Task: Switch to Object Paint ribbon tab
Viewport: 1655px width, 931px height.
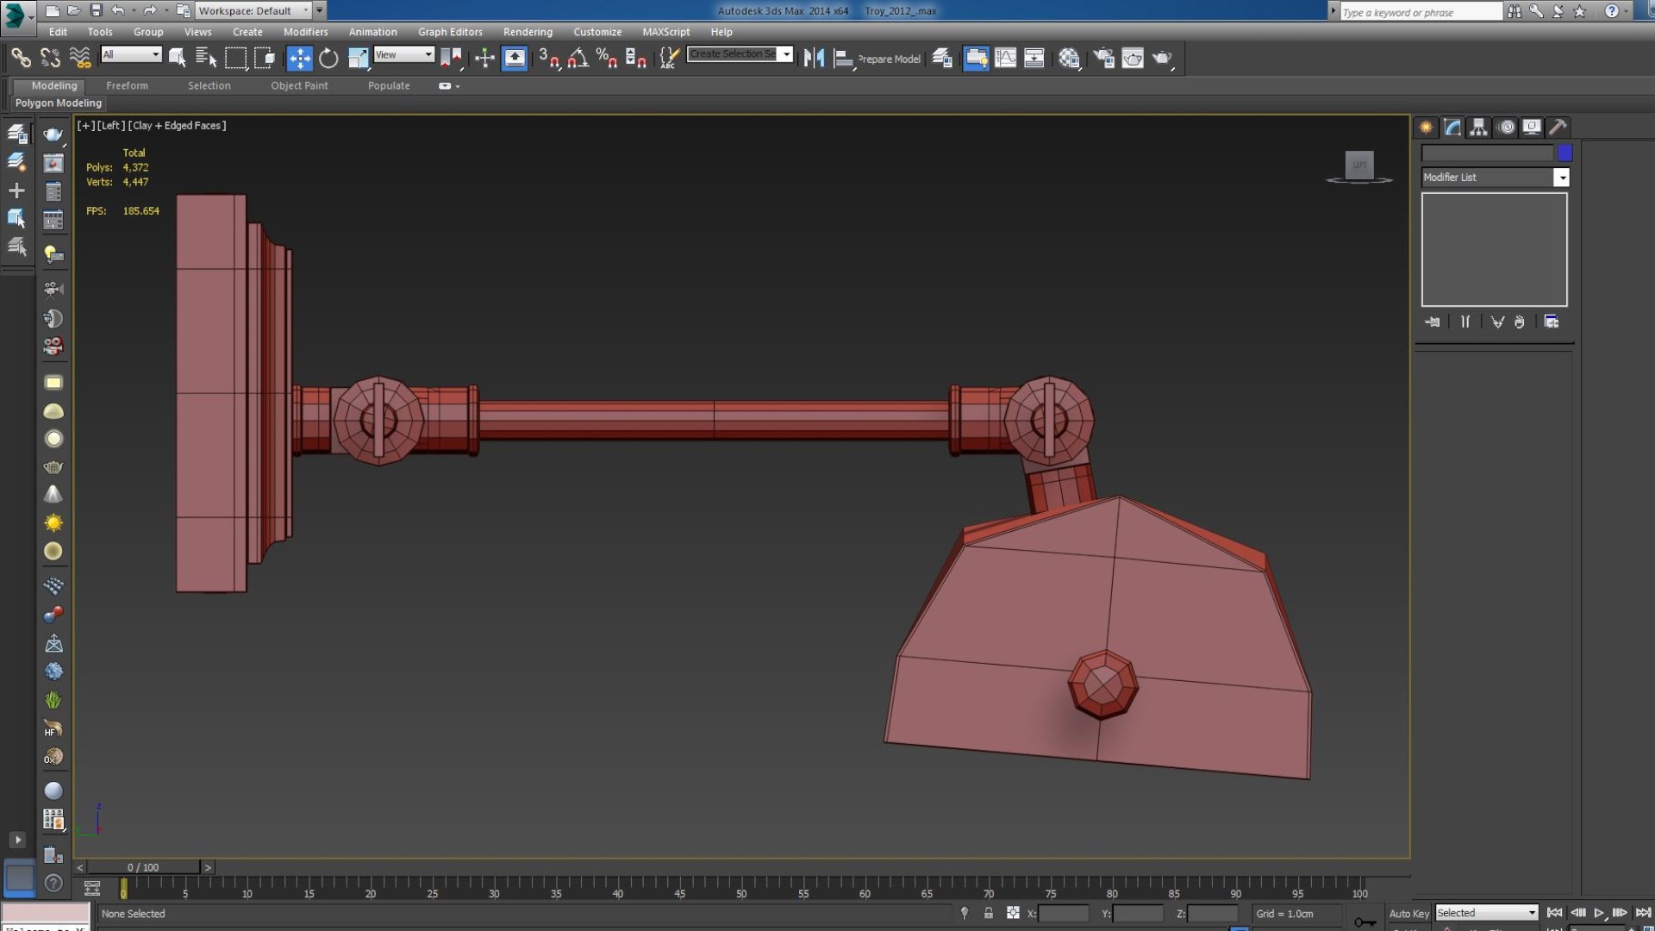Action: click(299, 85)
